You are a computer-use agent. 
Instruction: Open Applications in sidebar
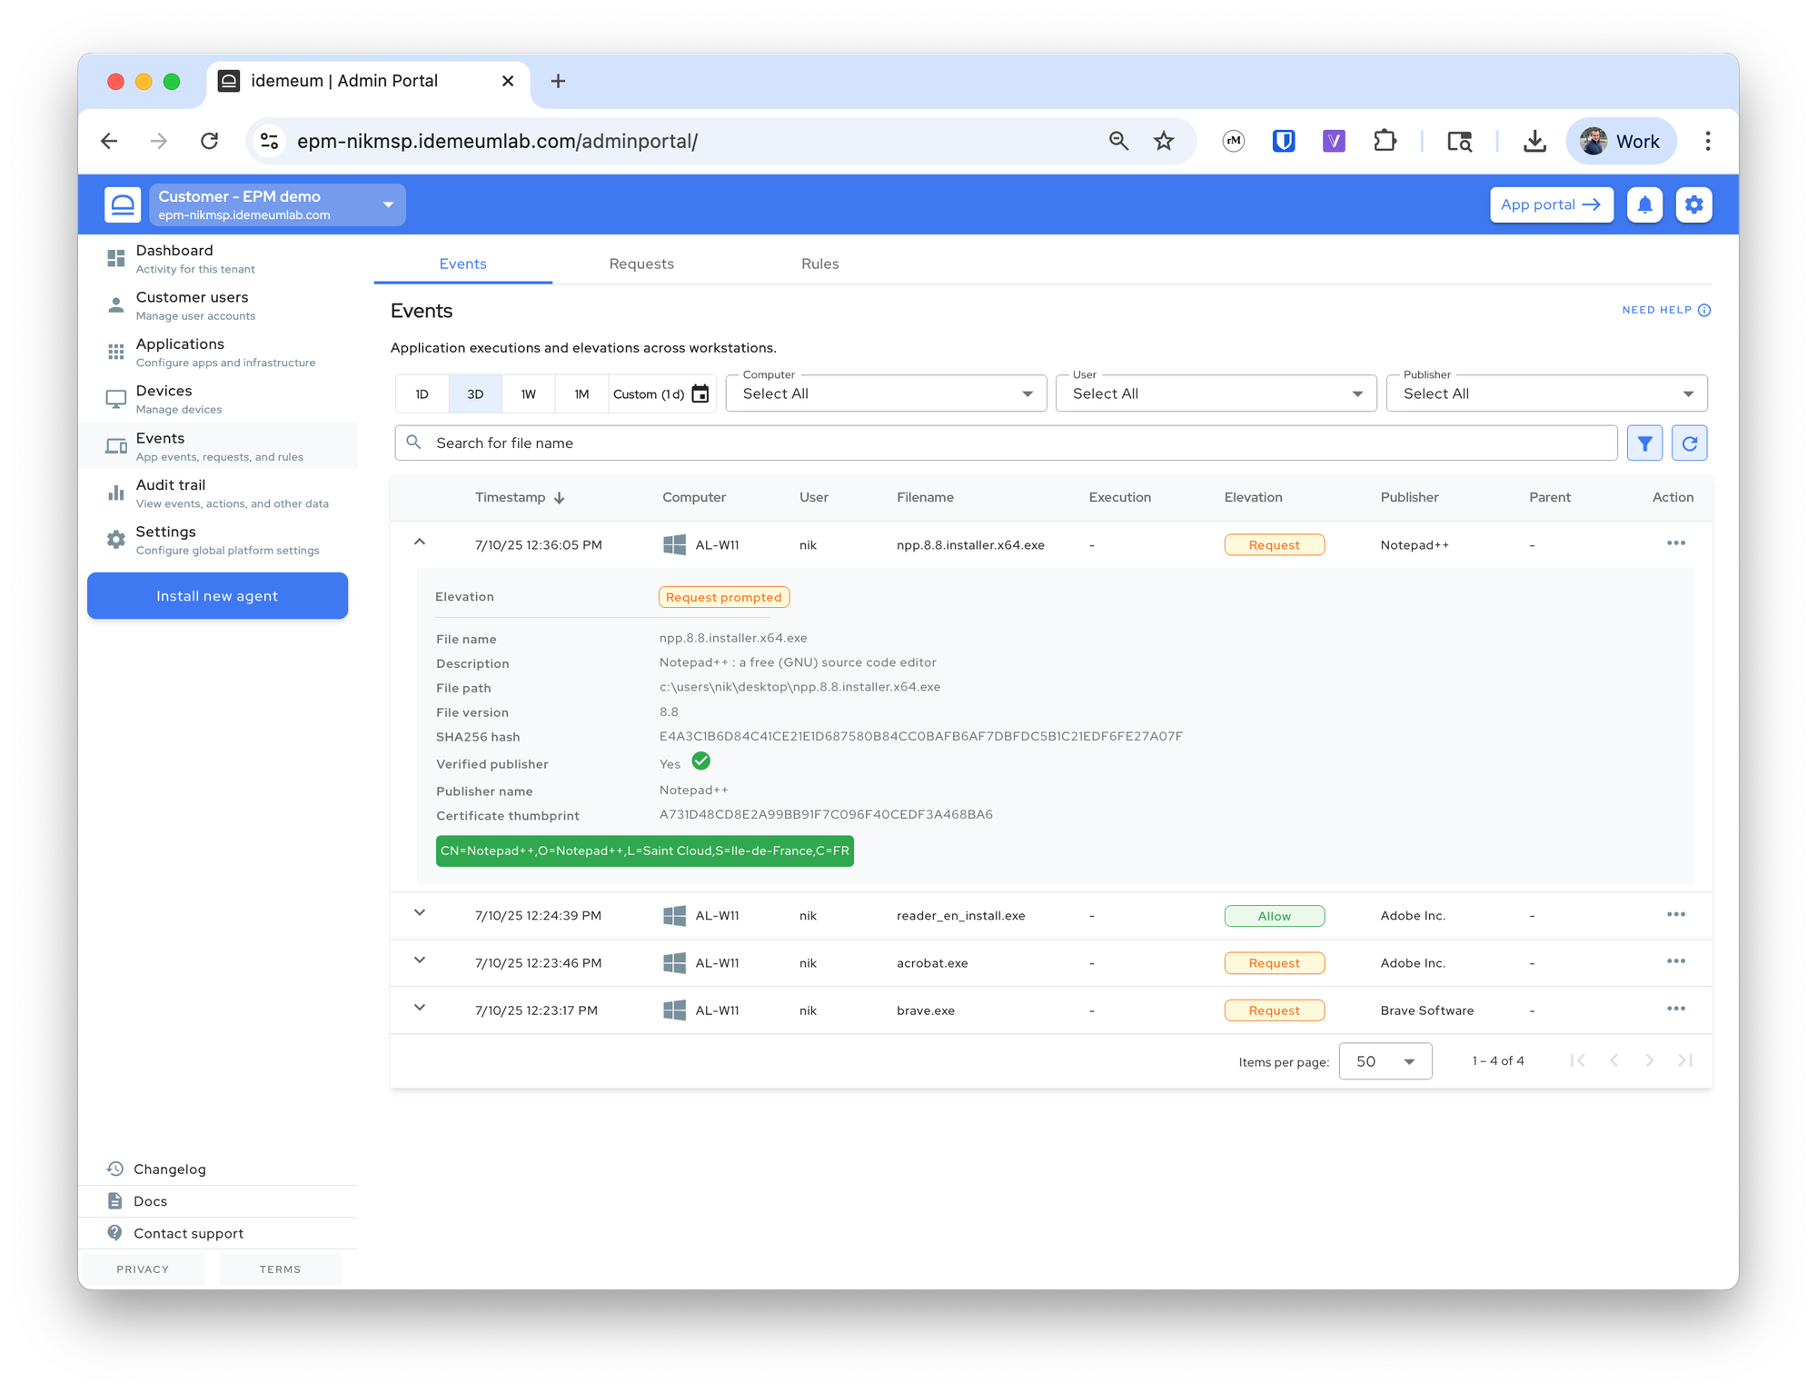pos(218,353)
